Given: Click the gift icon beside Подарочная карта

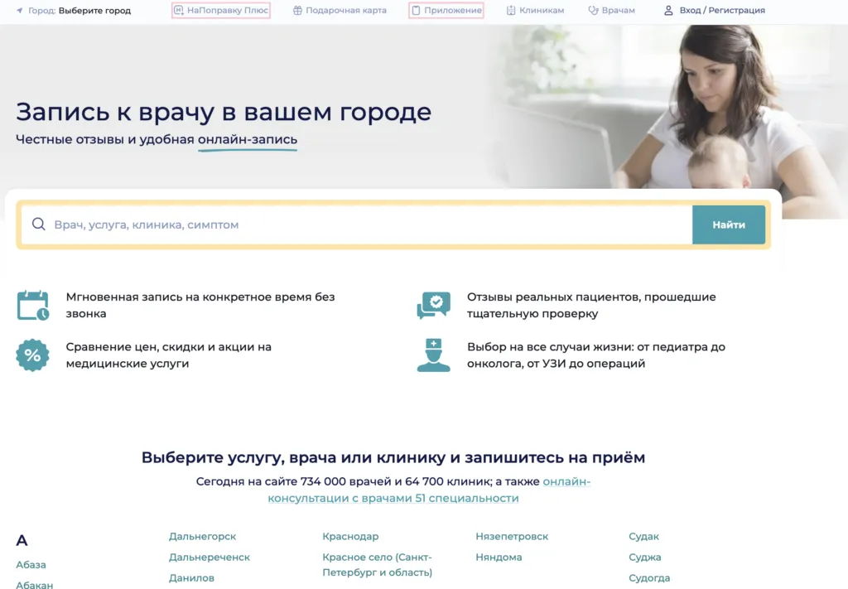Looking at the screenshot, I should click(x=298, y=11).
